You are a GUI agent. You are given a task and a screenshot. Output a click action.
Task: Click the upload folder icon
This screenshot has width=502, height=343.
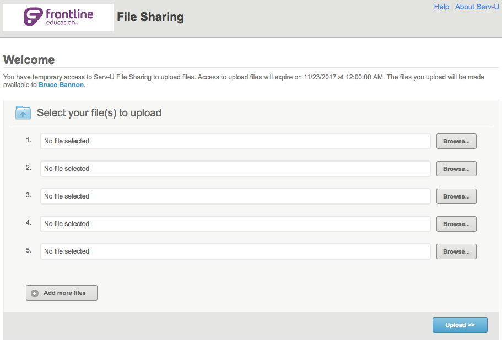(23, 113)
